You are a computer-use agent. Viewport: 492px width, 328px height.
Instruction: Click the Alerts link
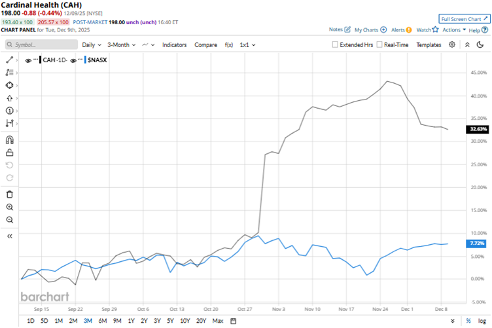coord(398,30)
